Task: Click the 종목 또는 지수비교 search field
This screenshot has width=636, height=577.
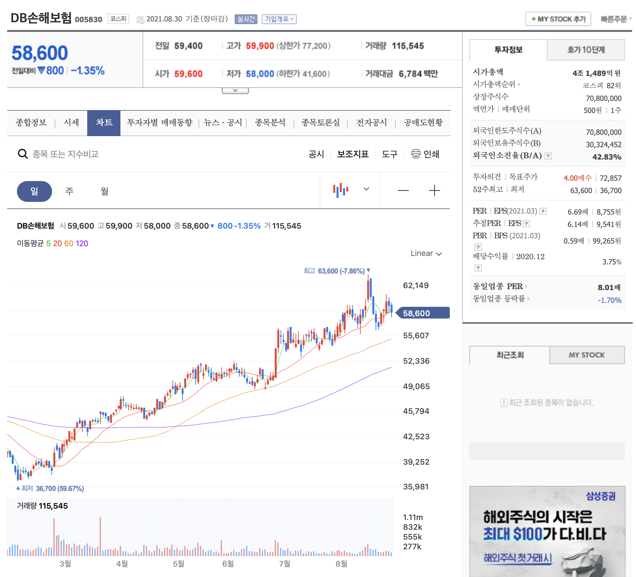Action: (x=66, y=154)
